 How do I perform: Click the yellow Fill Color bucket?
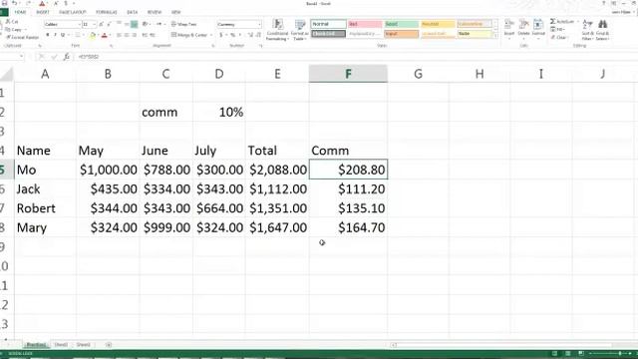point(93,36)
